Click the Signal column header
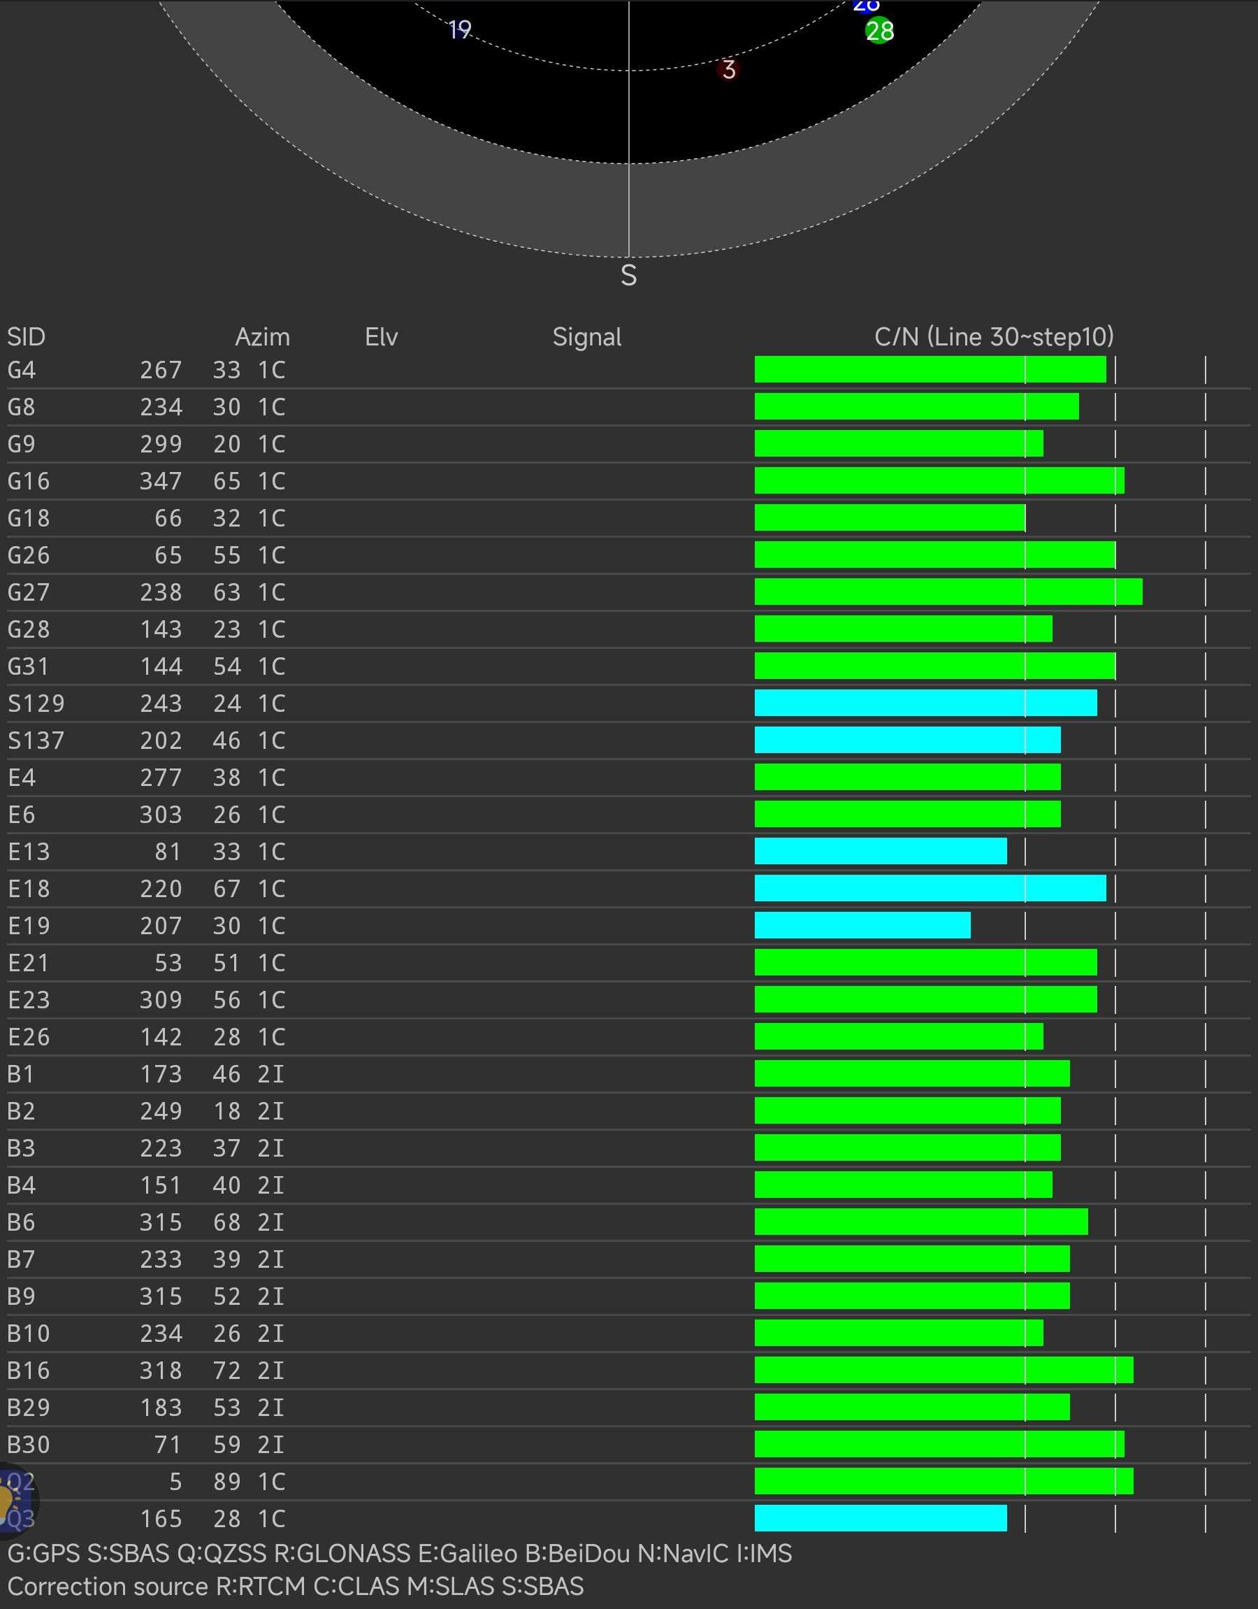This screenshot has width=1258, height=1609. (x=586, y=336)
